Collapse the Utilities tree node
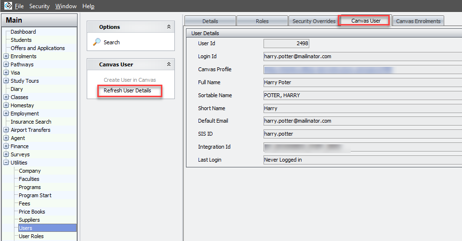The image size is (462, 241). 6,163
